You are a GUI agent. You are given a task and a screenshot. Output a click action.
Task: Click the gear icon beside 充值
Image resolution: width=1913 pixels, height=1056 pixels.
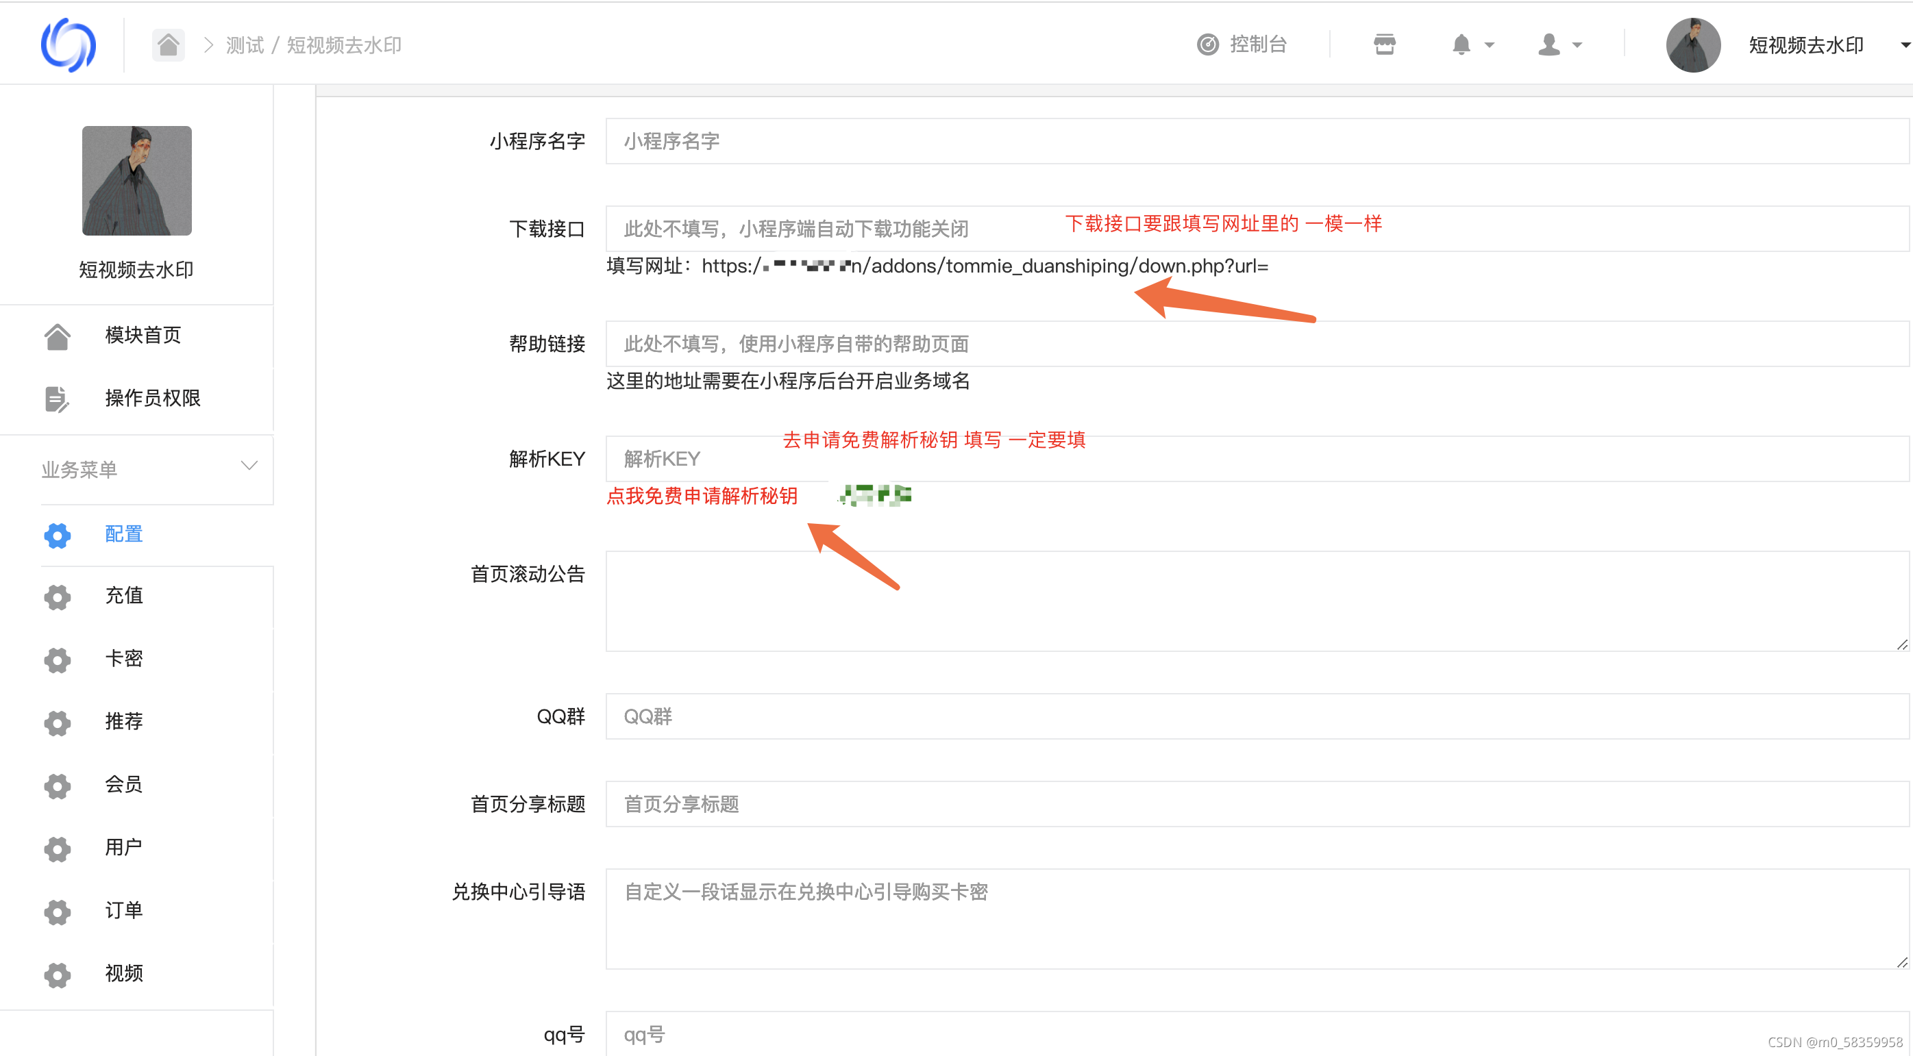pyautogui.click(x=57, y=596)
